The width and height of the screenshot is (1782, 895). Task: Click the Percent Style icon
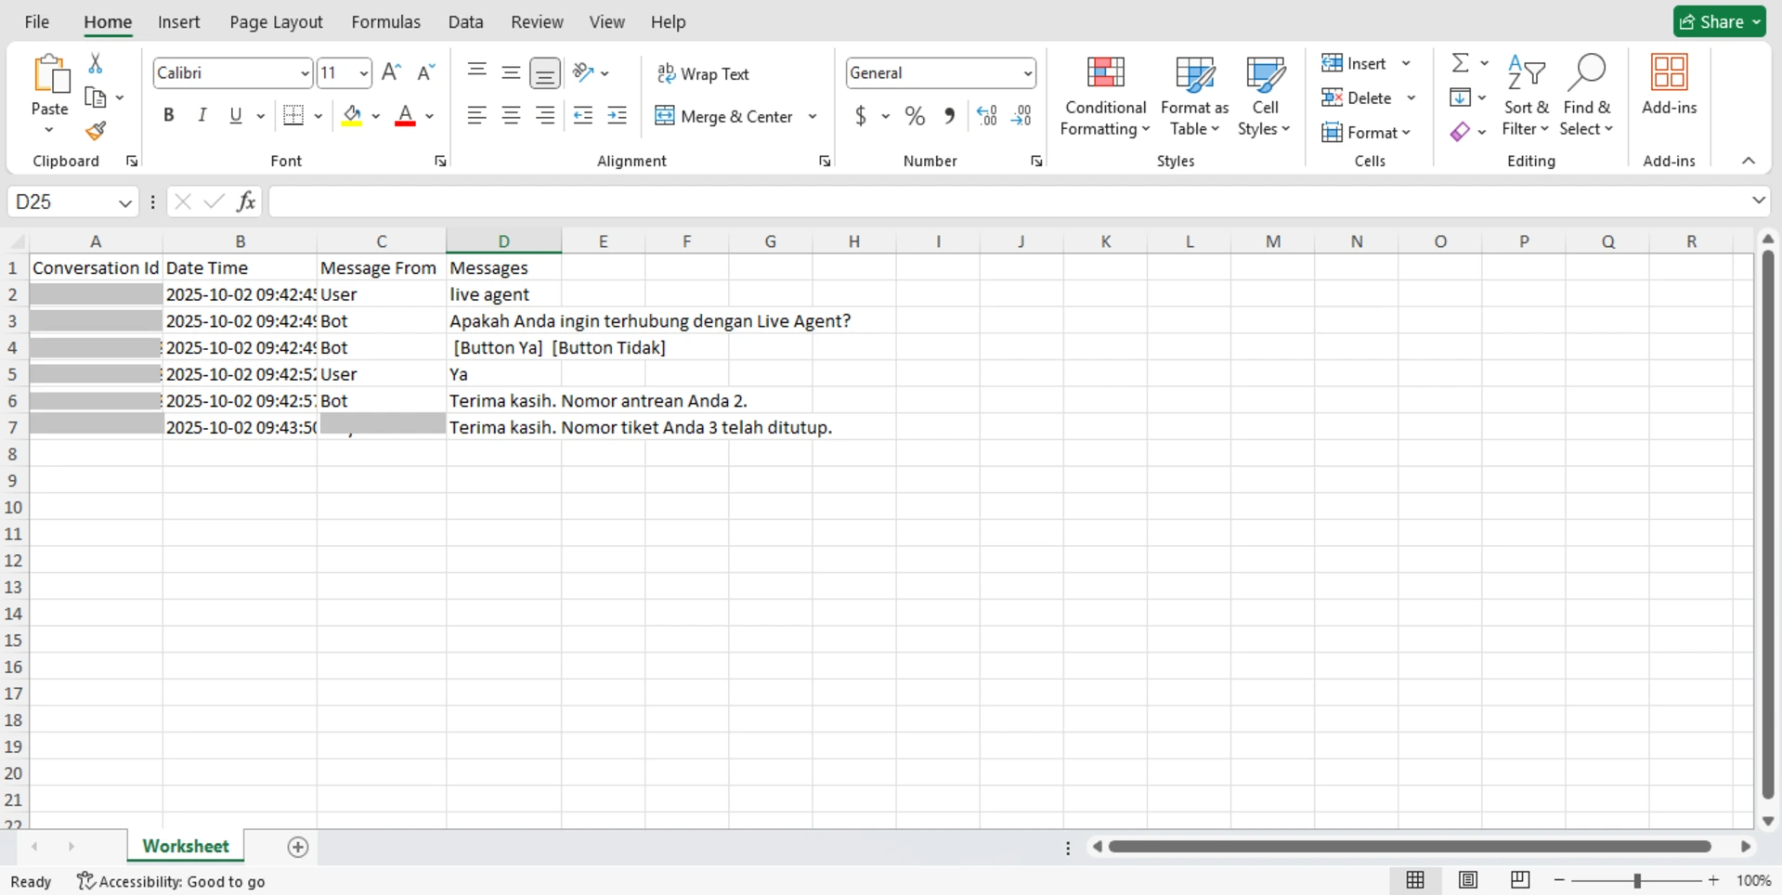pyautogui.click(x=915, y=116)
